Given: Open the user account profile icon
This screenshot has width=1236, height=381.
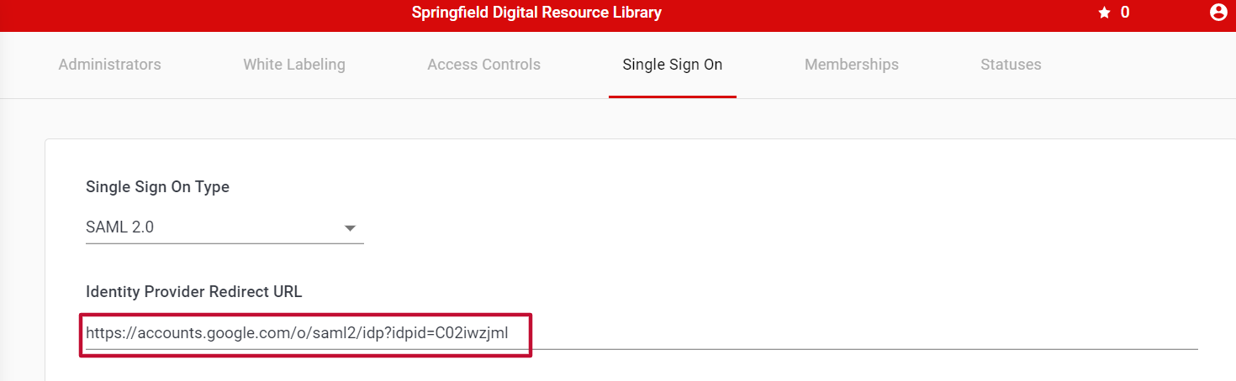Looking at the screenshot, I should coord(1218,13).
